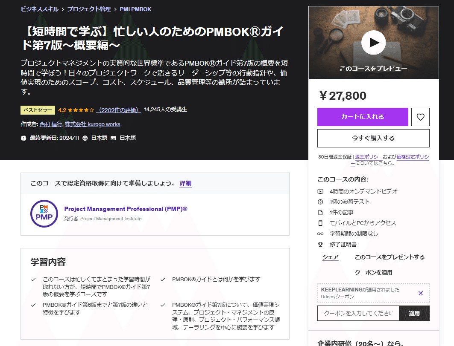Open the 価格設定ポリシー link
The image size is (454, 346).
click(x=412, y=157)
